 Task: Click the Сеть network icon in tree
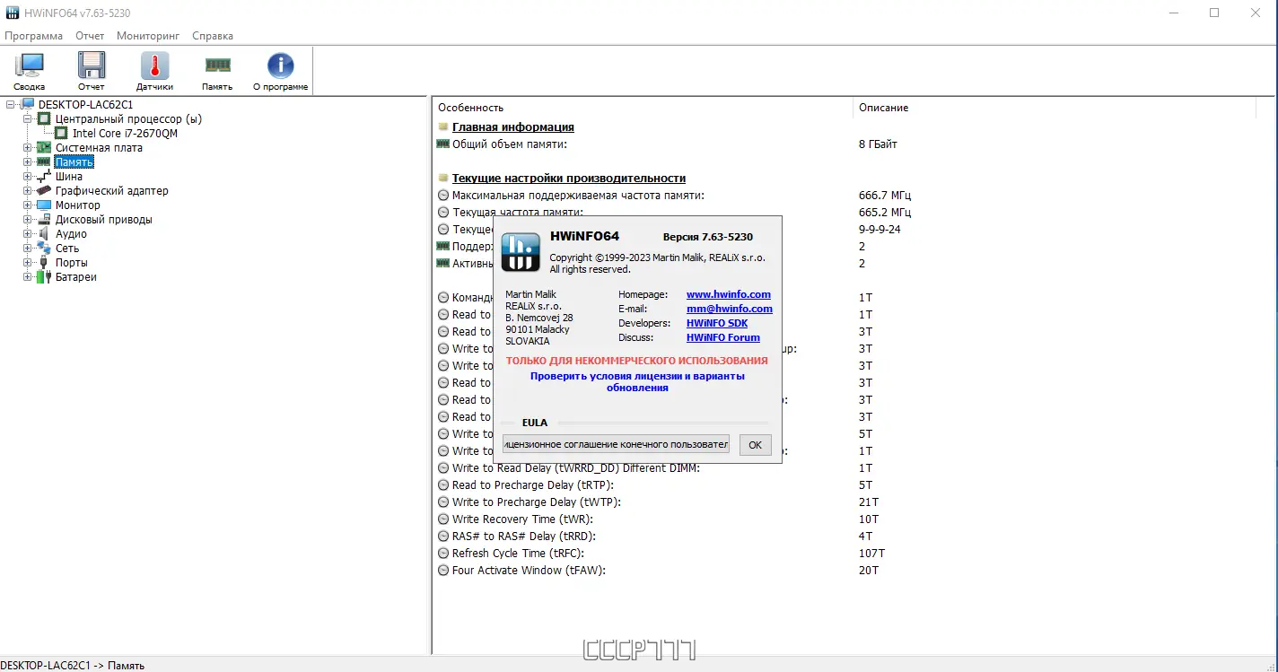pyautogui.click(x=44, y=249)
